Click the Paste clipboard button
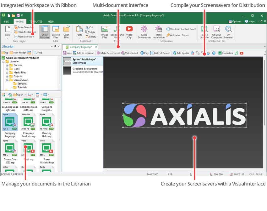 point(79,32)
